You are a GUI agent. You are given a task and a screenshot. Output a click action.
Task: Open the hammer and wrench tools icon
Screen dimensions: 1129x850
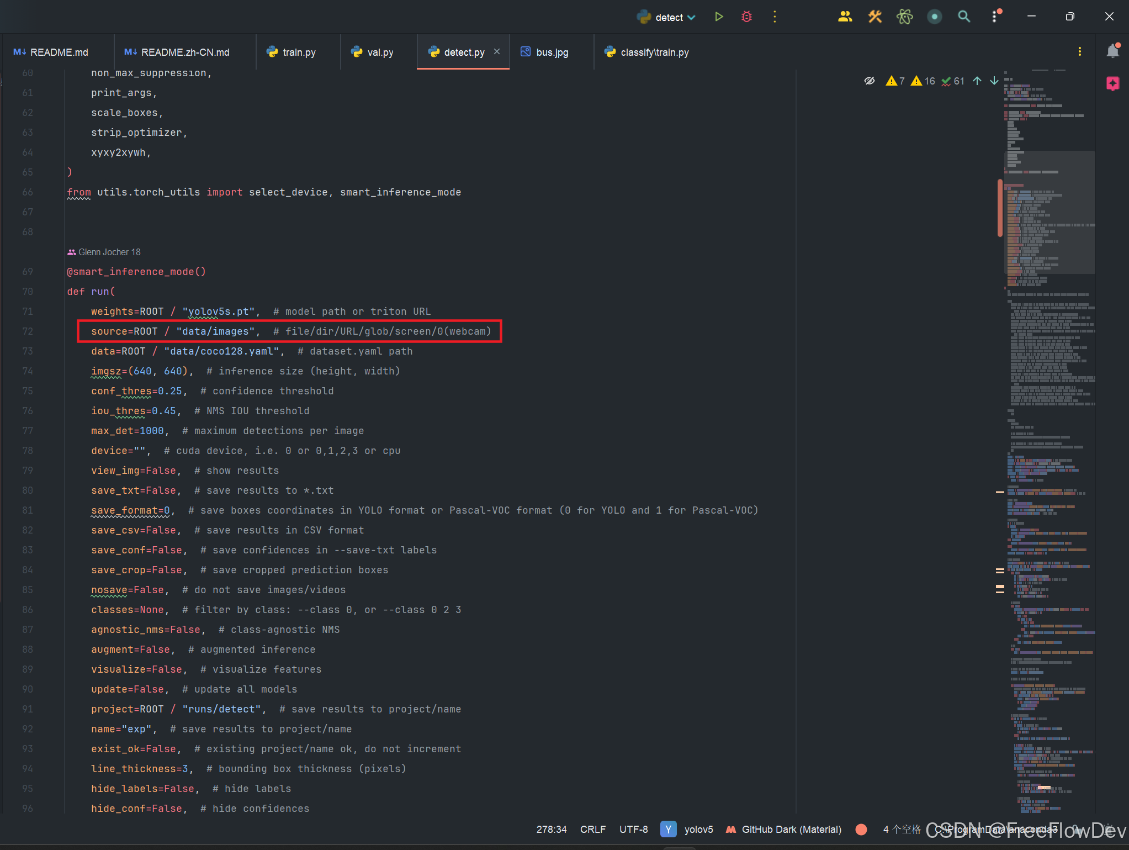pyautogui.click(x=874, y=17)
